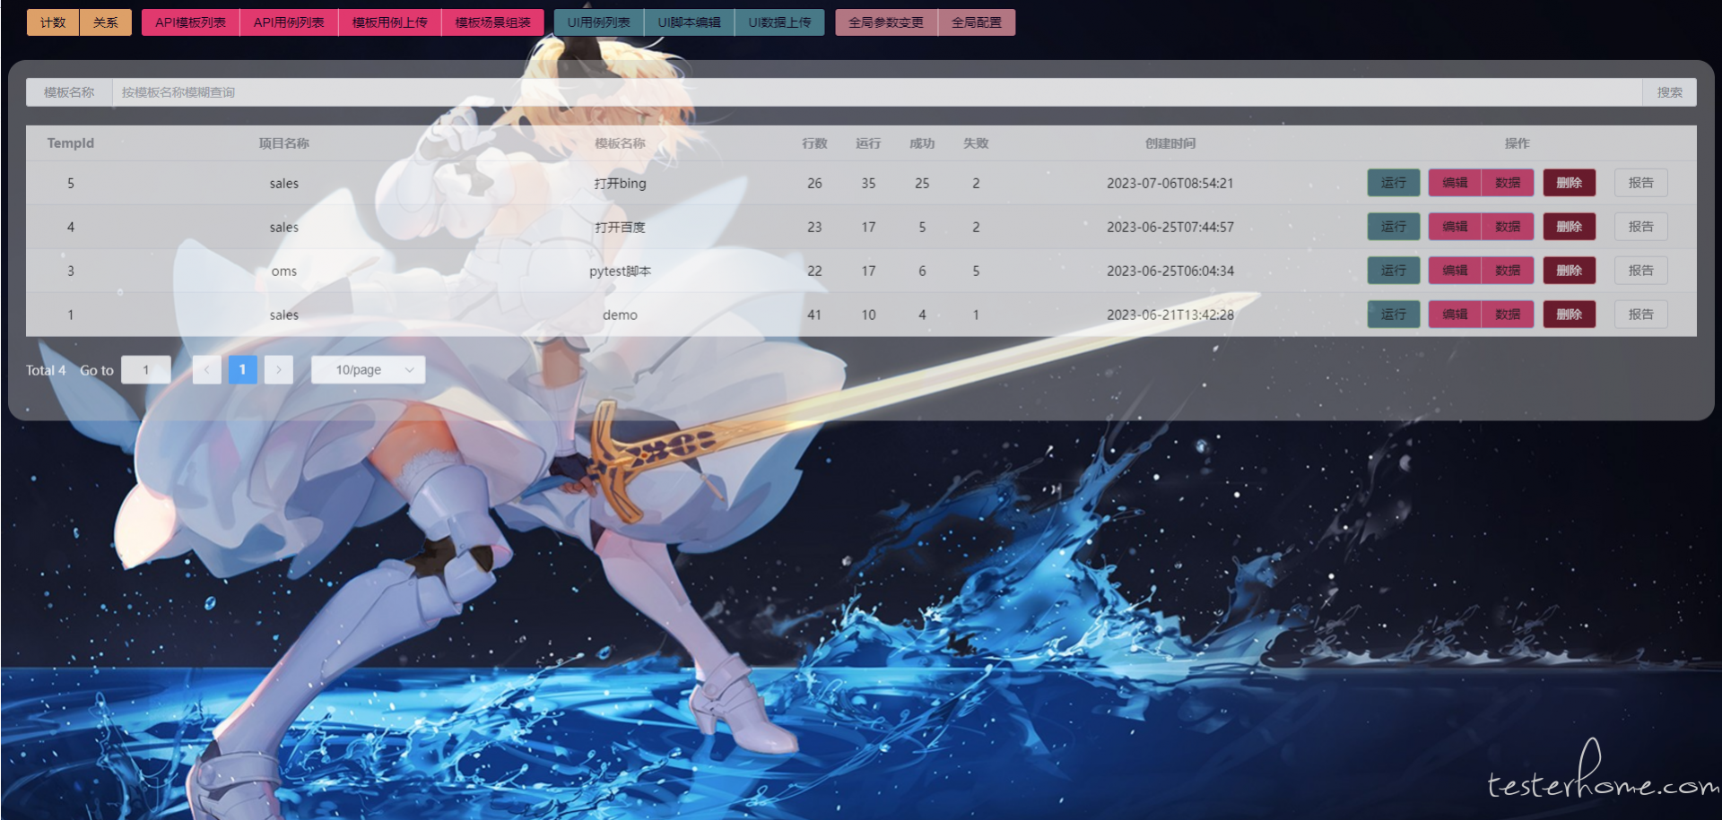The width and height of the screenshot is (1722, 820).
Task: Expand the 10/page size dropdown
Action: [x=369, y=370]
